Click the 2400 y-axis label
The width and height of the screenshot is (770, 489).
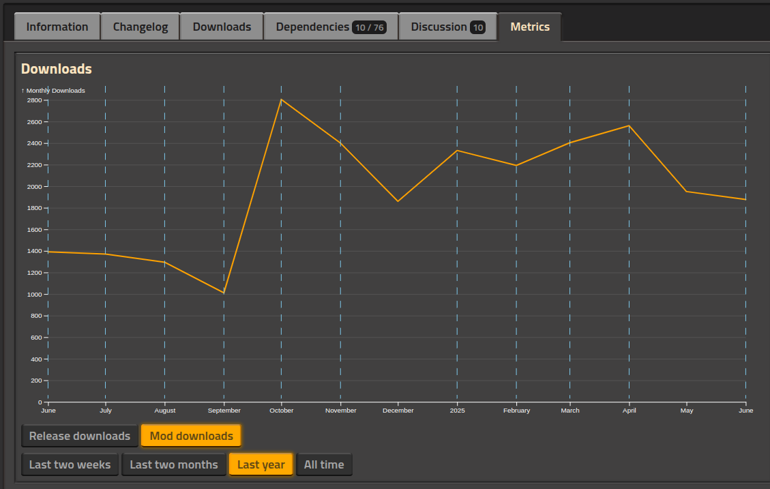click(34, 143)
